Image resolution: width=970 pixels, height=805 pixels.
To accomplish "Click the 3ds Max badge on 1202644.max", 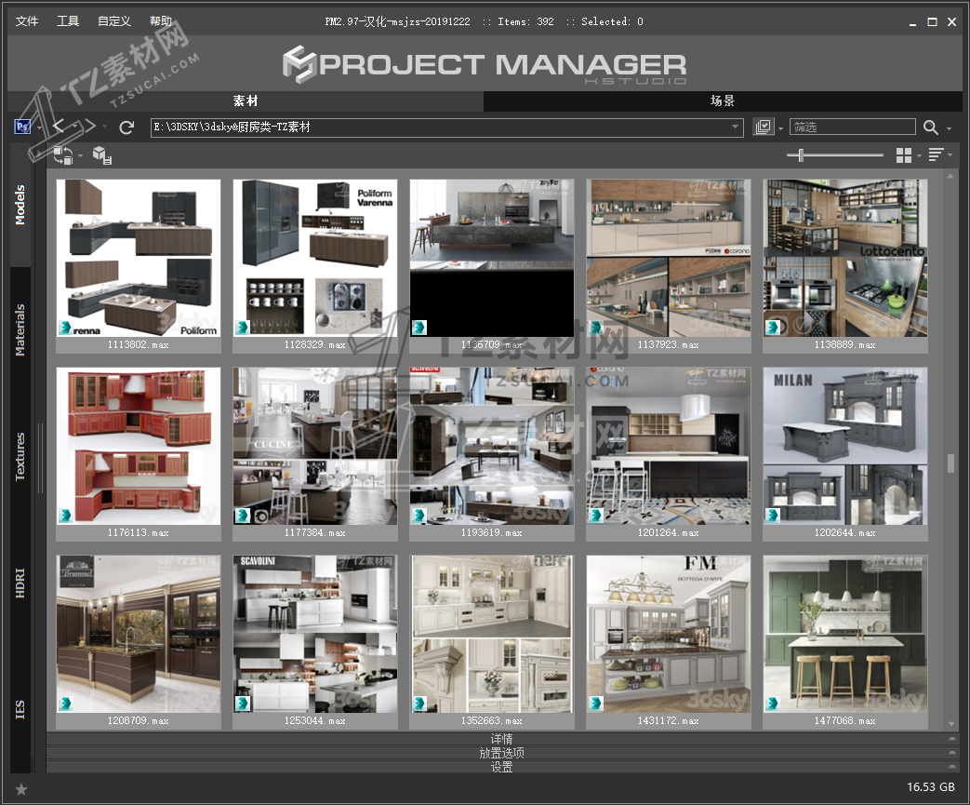I will click(772, 516).
